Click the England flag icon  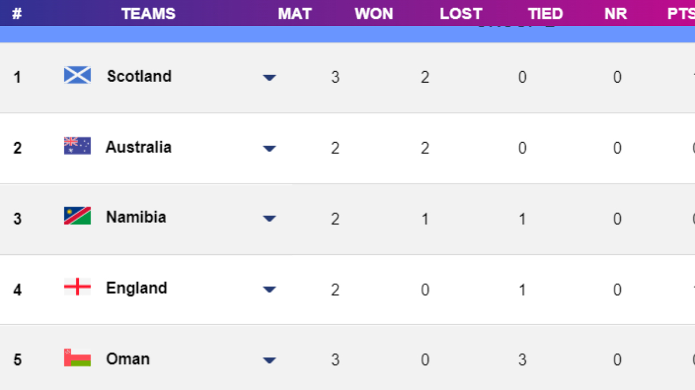point(77,287)
